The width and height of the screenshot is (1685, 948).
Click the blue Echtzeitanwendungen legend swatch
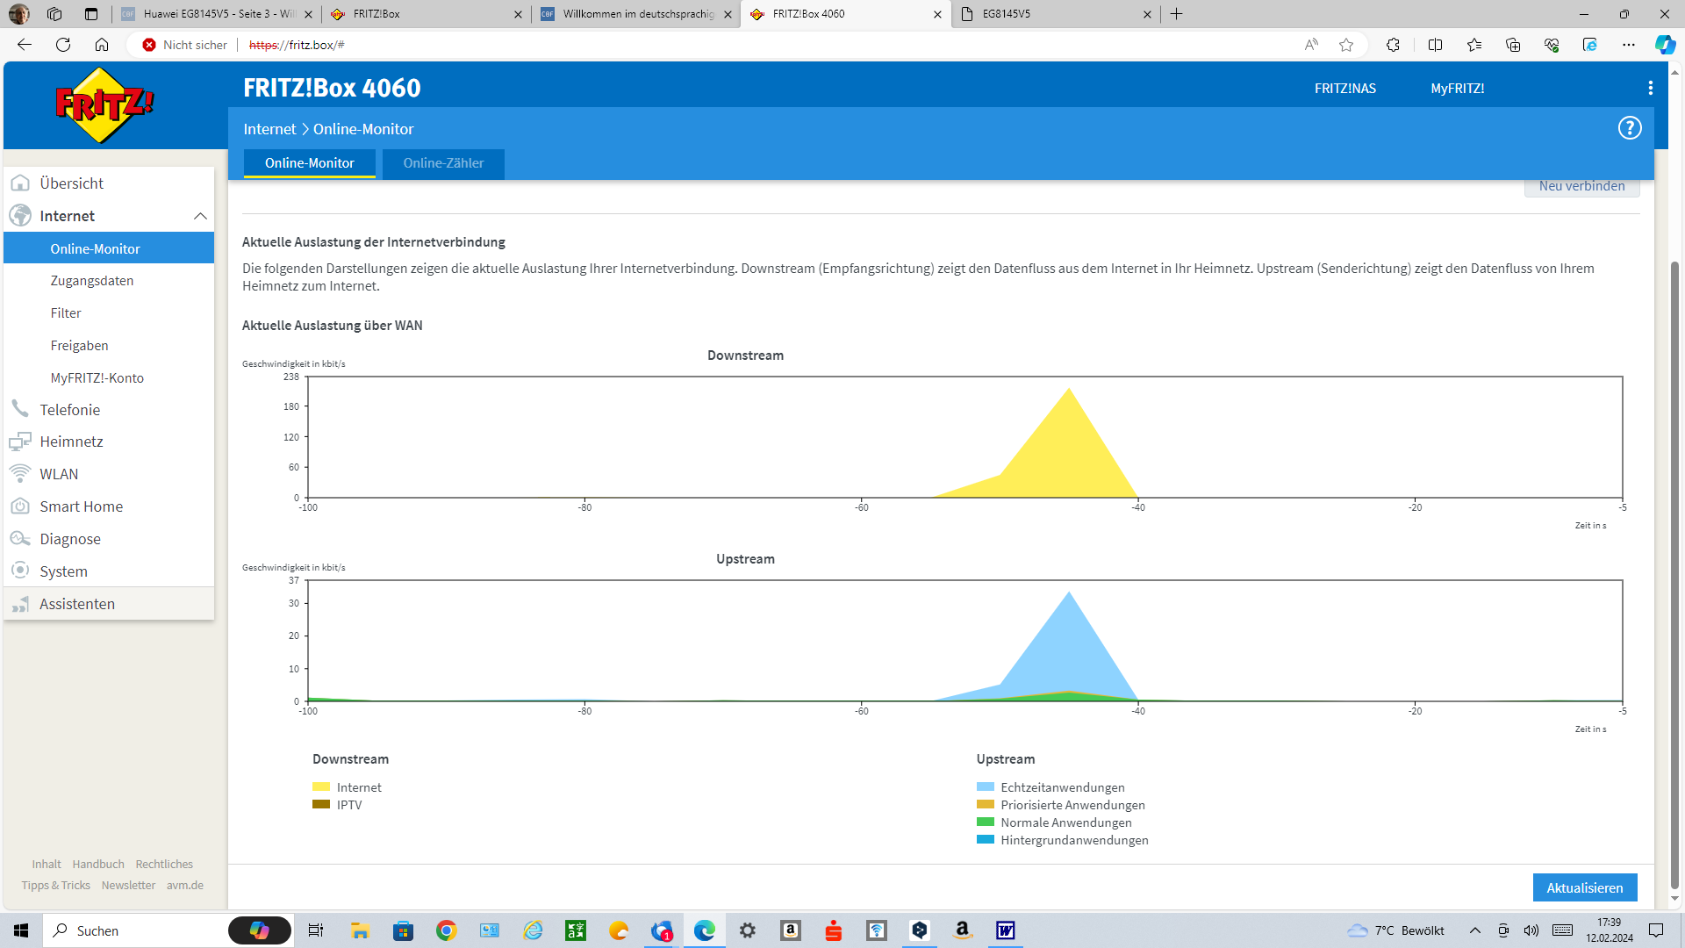985,787
